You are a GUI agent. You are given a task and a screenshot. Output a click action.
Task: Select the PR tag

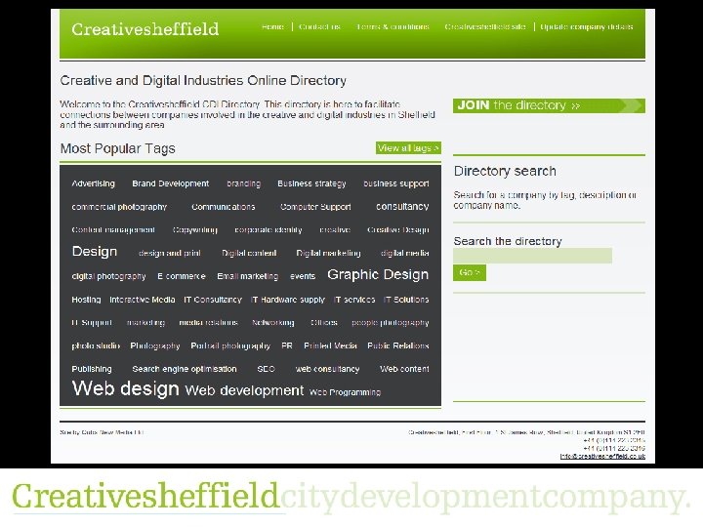pos(287,345)
